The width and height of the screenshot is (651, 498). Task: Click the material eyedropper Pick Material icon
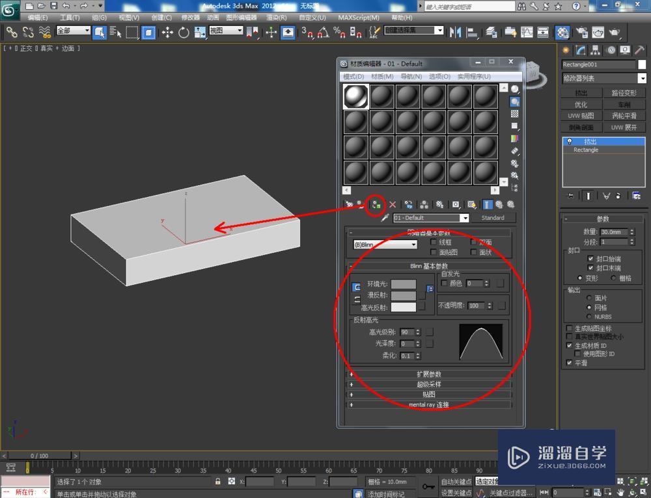click(385, 218)
